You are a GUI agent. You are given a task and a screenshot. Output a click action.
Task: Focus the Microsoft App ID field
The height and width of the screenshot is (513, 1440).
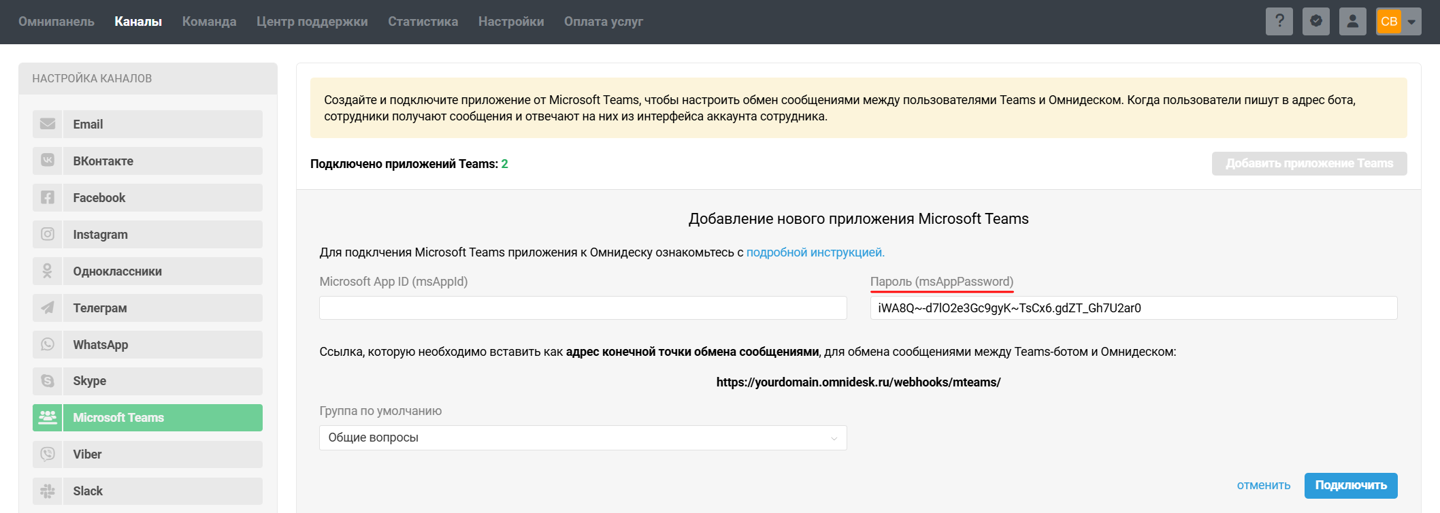583,308
